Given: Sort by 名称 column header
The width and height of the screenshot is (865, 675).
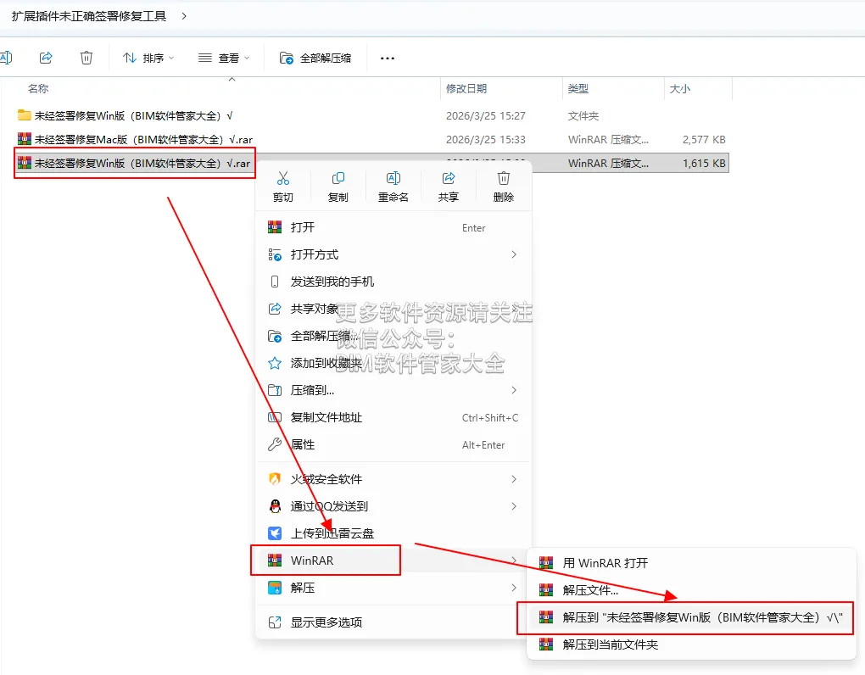Looking at the screenshot, I should (x=38, y=89).
